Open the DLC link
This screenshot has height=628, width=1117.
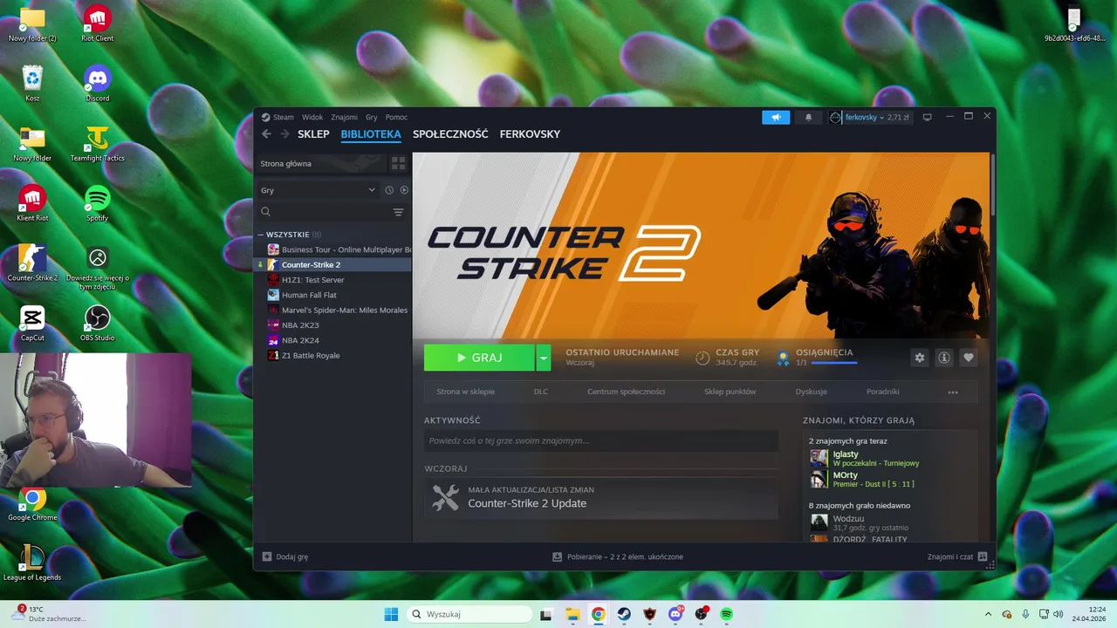click(541, 392)
